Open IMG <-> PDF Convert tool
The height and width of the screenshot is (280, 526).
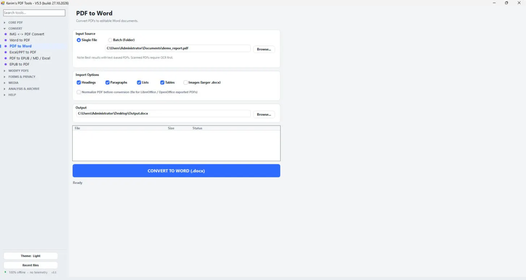[x=27, y=34]
